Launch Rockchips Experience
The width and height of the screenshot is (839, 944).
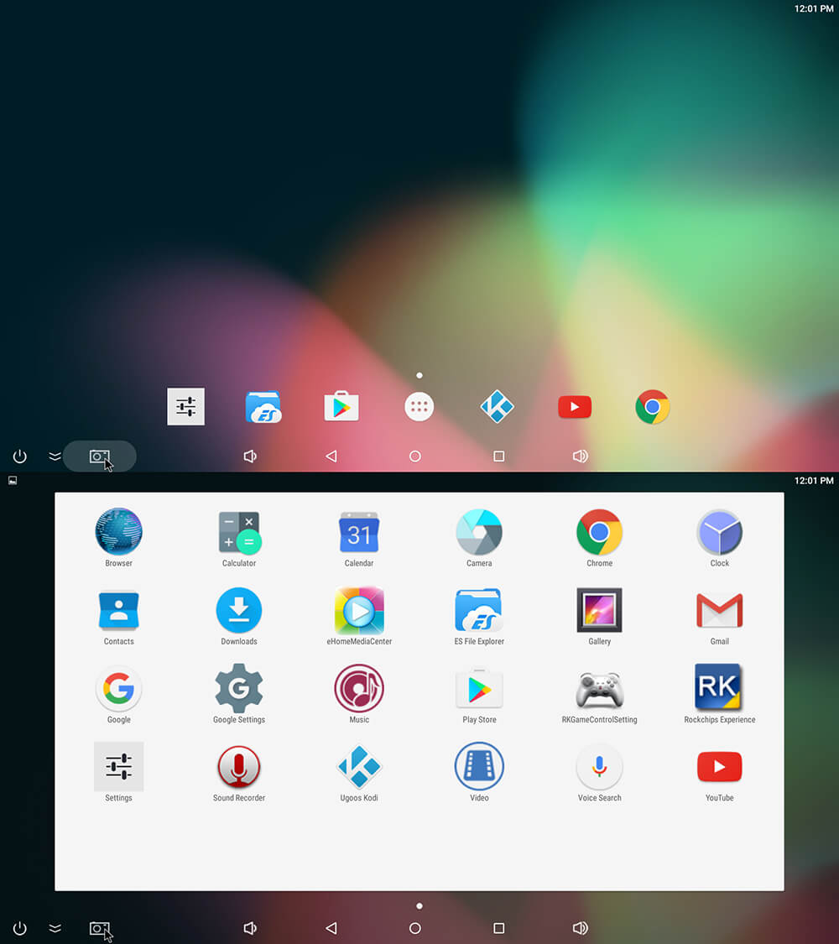click(719, 687)
